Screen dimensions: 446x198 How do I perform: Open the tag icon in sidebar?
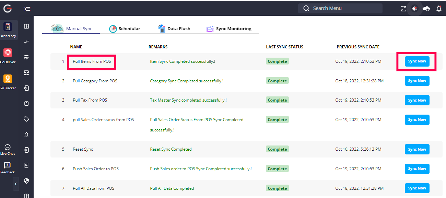[x=26, y=119]
